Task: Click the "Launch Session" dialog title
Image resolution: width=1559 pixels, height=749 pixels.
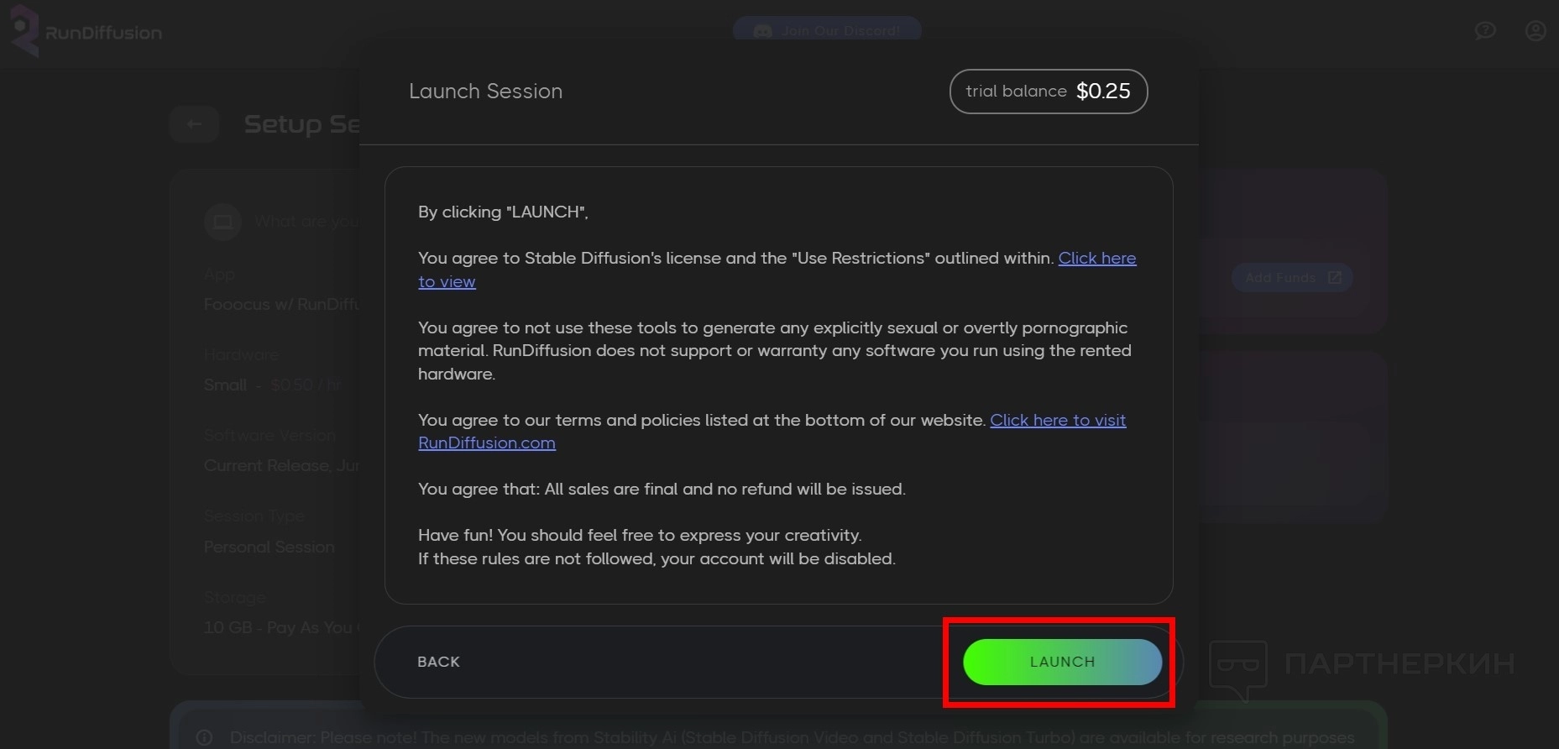Action: pyautogui.click(x=485, y=92)
